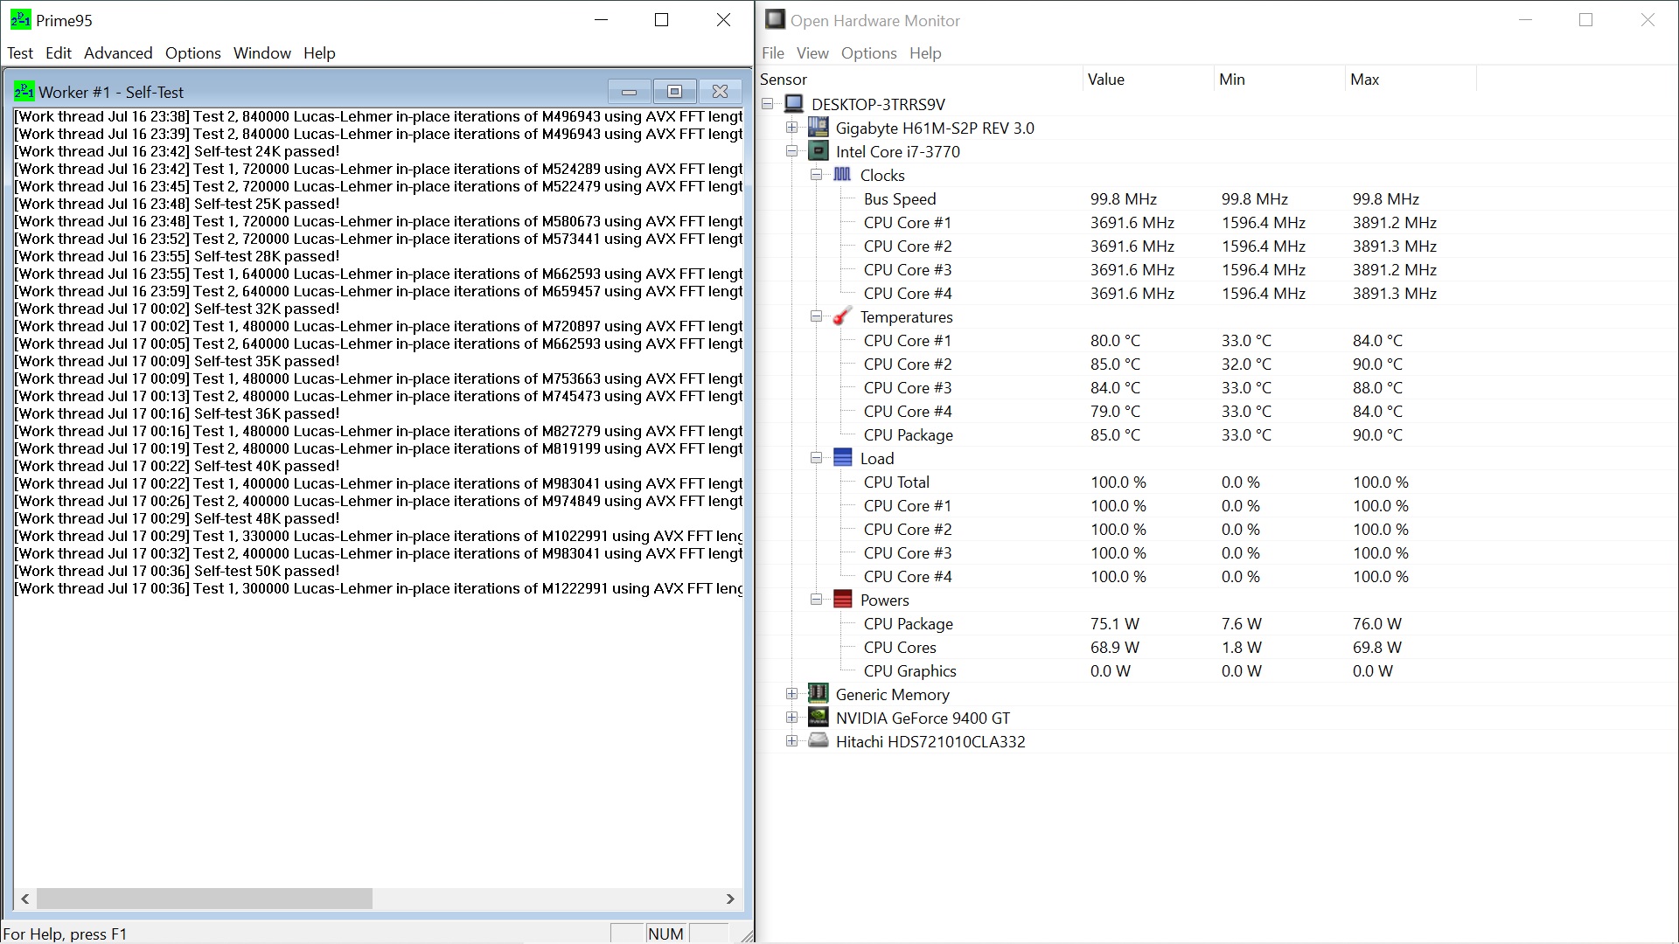Click the Open Hardware Monitor title icon
This screenshot has height=944, width=1679.
tap(775, 19)
